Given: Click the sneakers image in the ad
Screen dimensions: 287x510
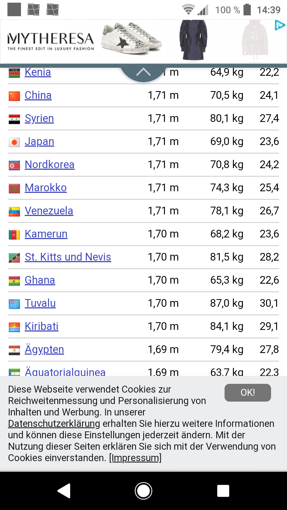Looking at the screenshot, I should pos(132,39).
